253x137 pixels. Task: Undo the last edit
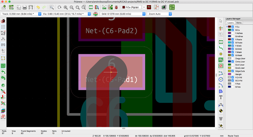pyautogui.click(x=38, y=7)
